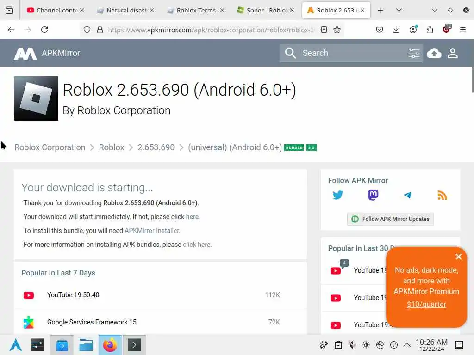Viewport: 474px width, 355px height.
Task: Bookmark this page with the star
Action: click(337, 30)
